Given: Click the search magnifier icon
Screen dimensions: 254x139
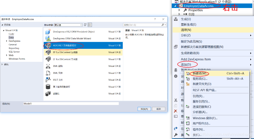Looking at the screenshot, I should coord(163,25).
